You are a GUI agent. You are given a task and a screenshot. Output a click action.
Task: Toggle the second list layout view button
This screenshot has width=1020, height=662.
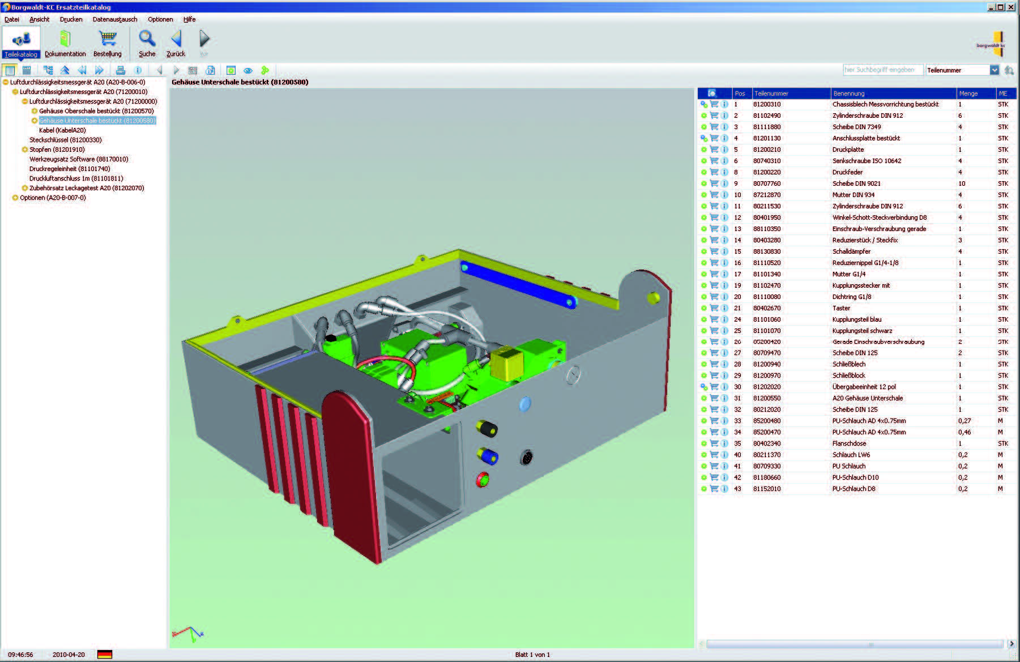pyautogui.click(x=27, y=70)
